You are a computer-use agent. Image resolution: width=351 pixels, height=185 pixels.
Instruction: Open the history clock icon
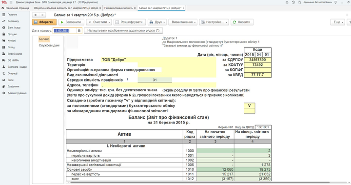pyautogui.click(x=293, y=2)
